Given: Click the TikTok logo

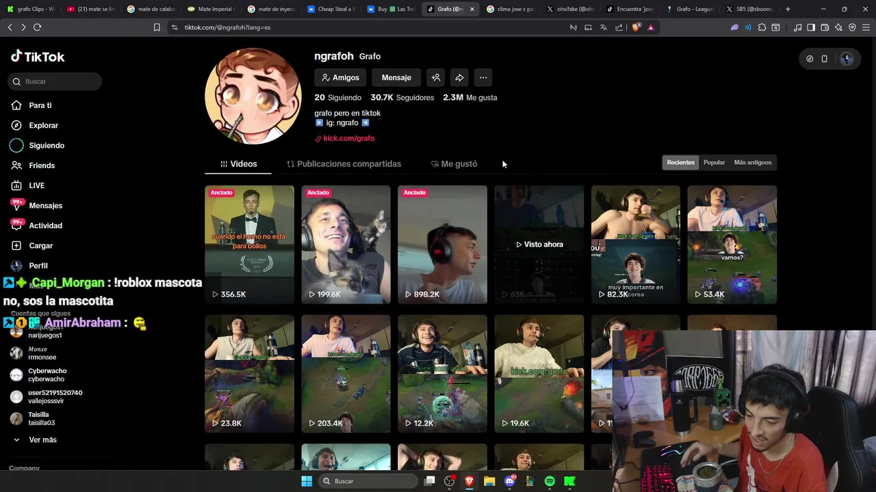Looking at the screenshot, I should tap(38, 57).
